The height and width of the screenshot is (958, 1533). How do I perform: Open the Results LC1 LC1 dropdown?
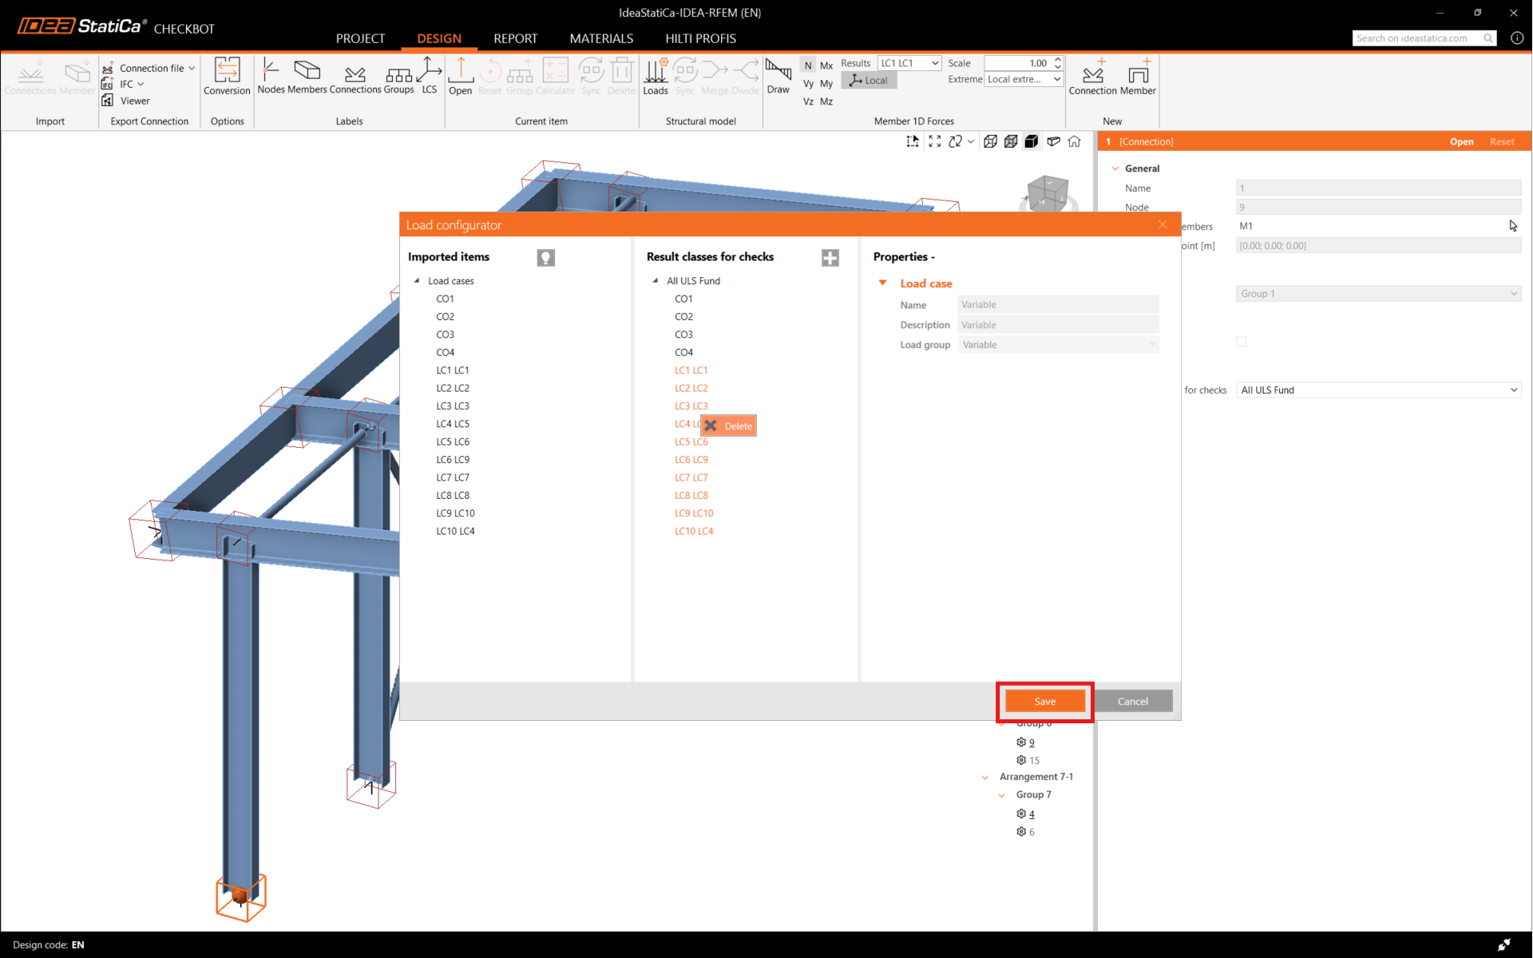pyautogui.click(x=909, y=63)
